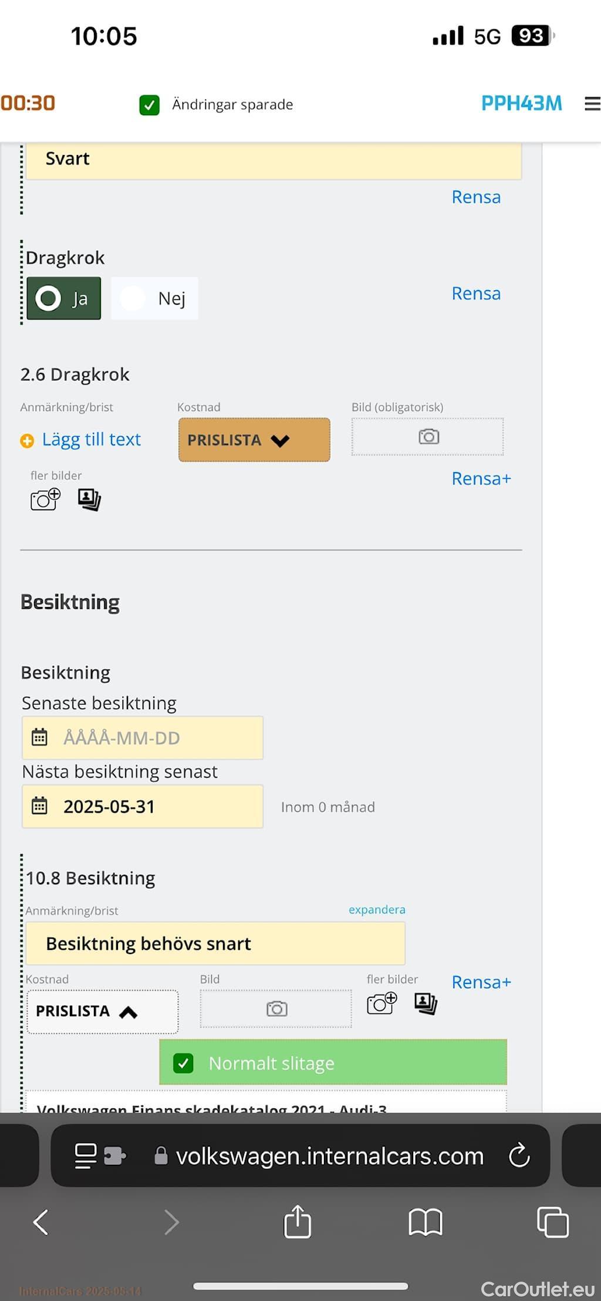Open Safari share icon

[297, 1222]
